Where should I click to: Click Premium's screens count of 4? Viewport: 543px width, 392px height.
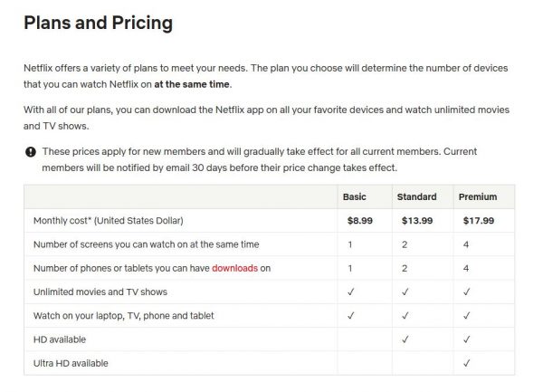click(466, 244)
